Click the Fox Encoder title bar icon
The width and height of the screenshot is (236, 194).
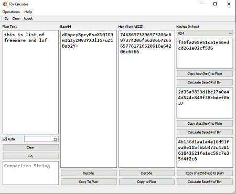[5, 4]
